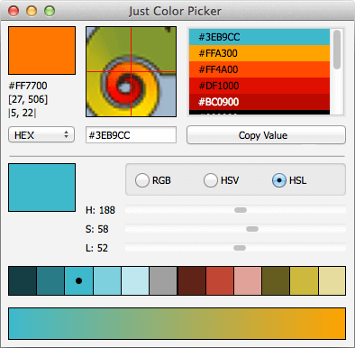The height and width of the screenshot is (348, 355).
Task: Click the #3EB9CC hex value field
Action: (131, 135)
